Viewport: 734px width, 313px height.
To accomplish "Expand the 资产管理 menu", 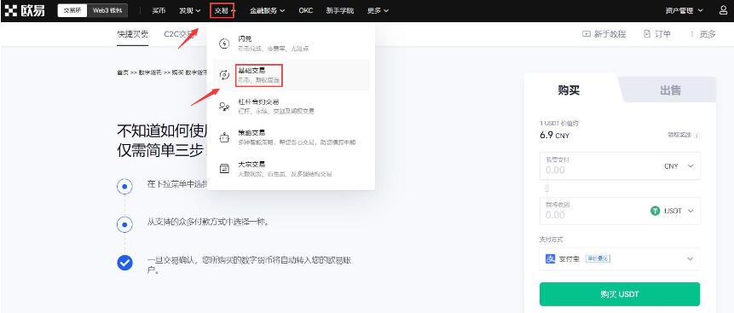I will (684, 10).
